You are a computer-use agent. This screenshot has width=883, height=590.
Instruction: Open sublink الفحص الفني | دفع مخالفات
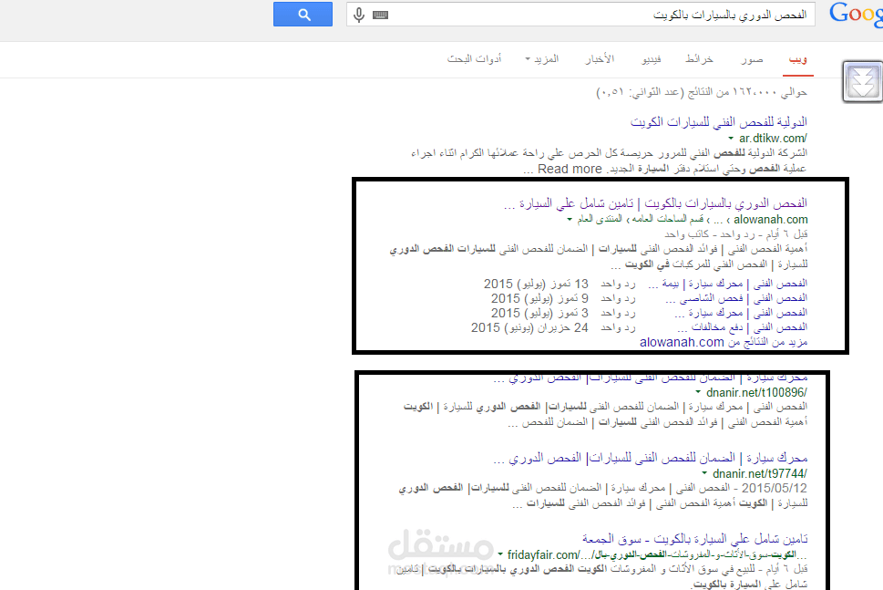click(742, 327)
